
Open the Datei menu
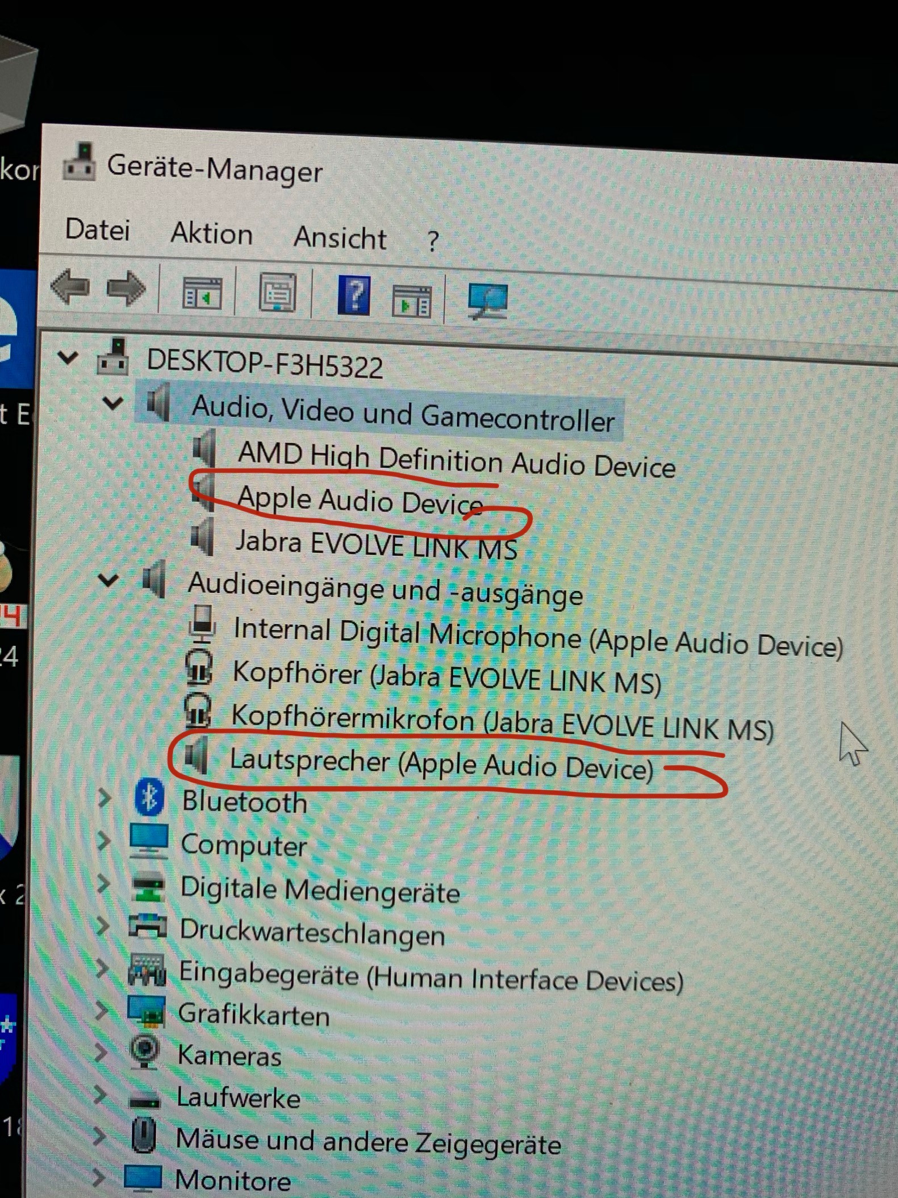click(x=98, y=229)
